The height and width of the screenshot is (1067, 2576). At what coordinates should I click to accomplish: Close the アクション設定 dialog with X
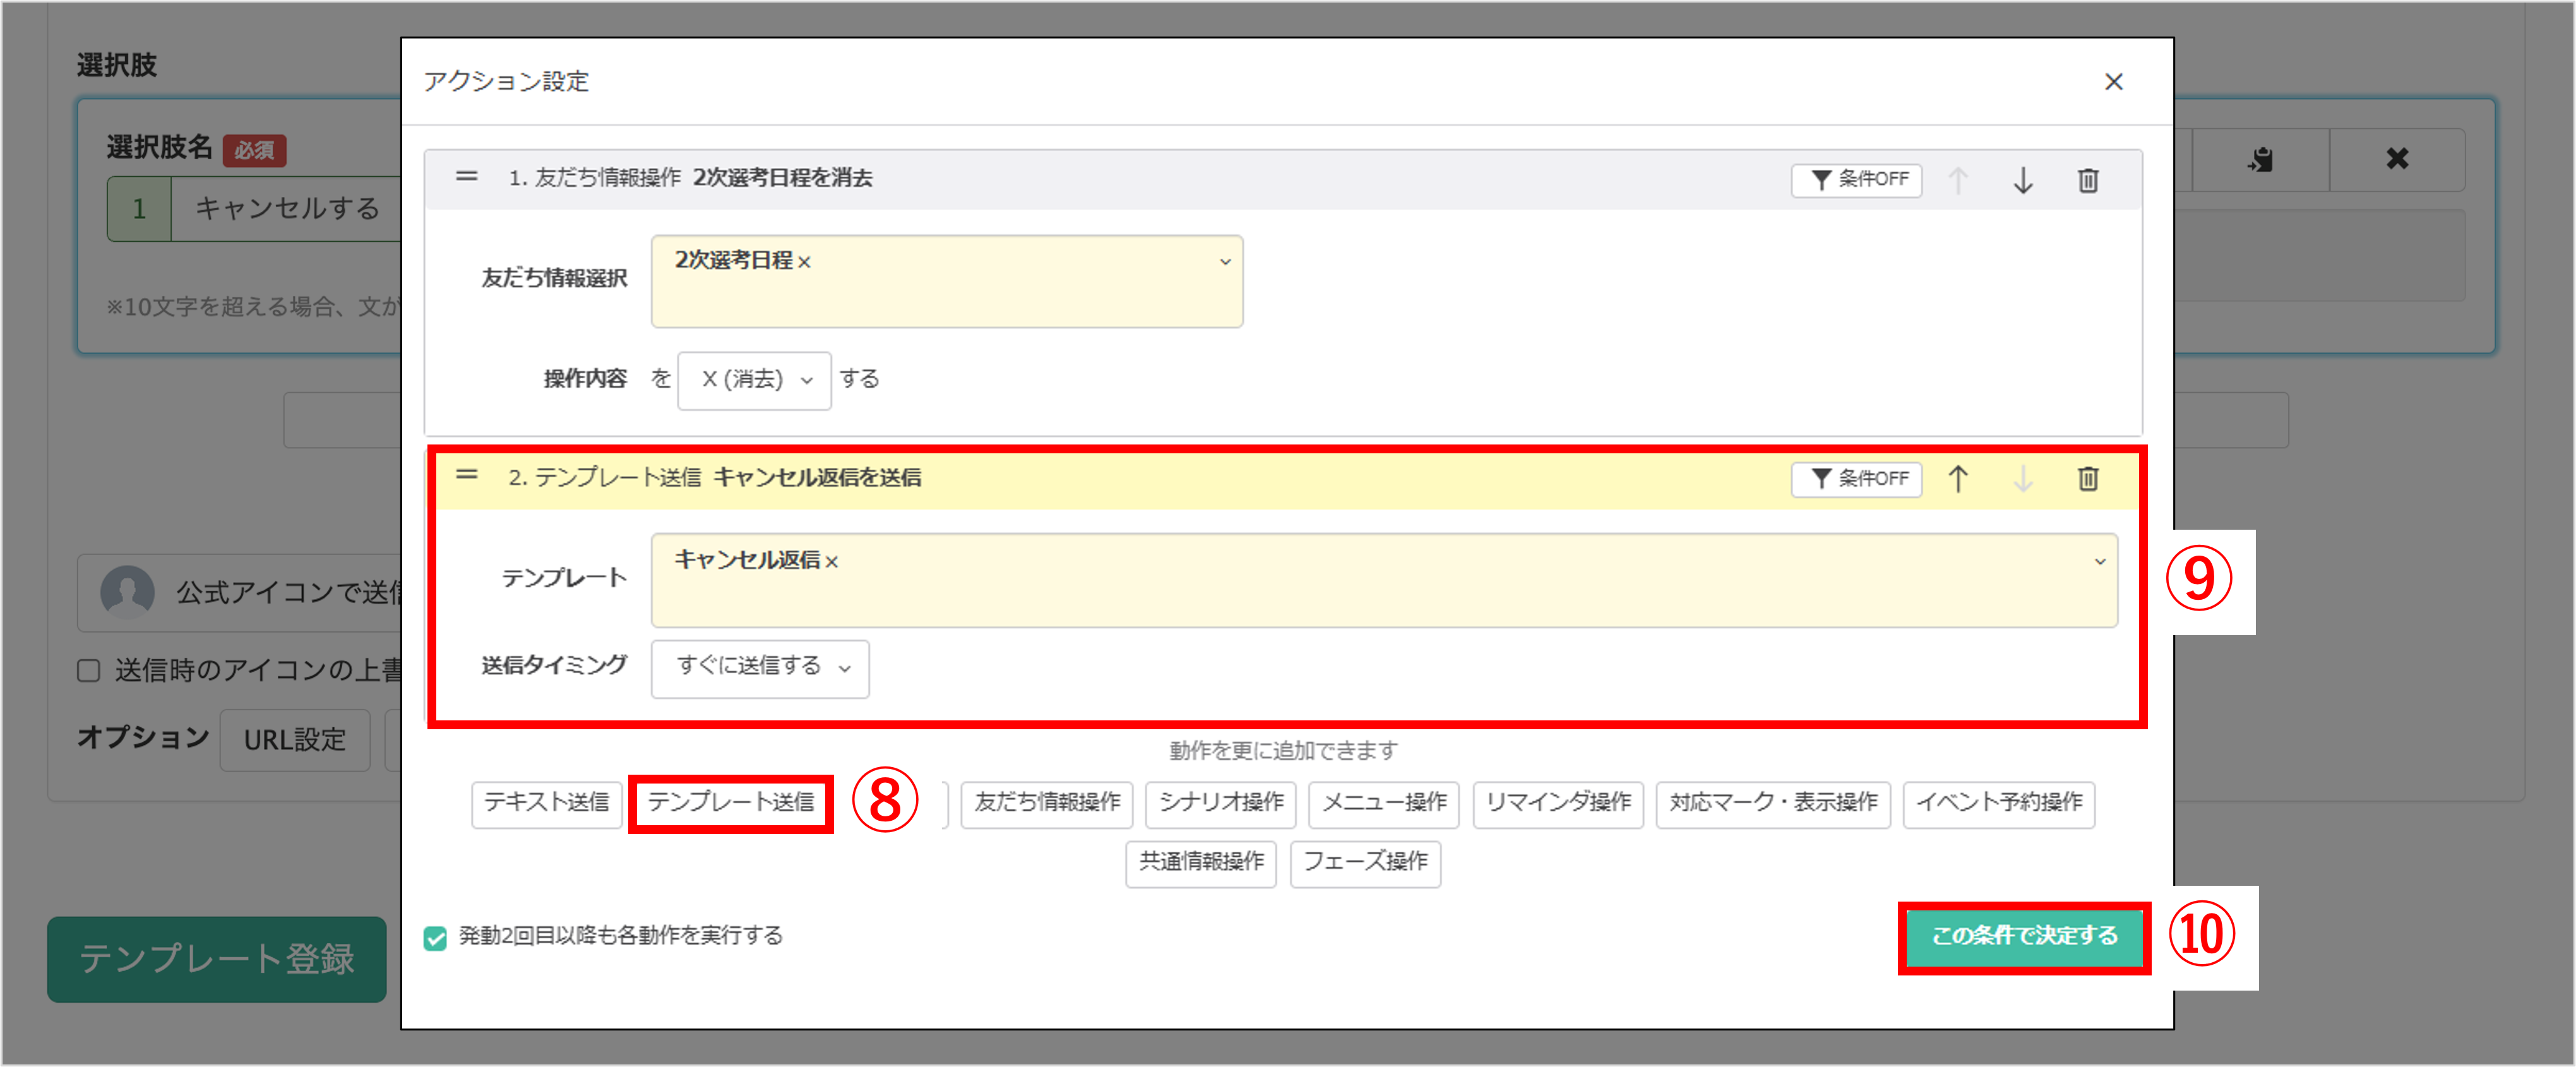pos(2113,82)
